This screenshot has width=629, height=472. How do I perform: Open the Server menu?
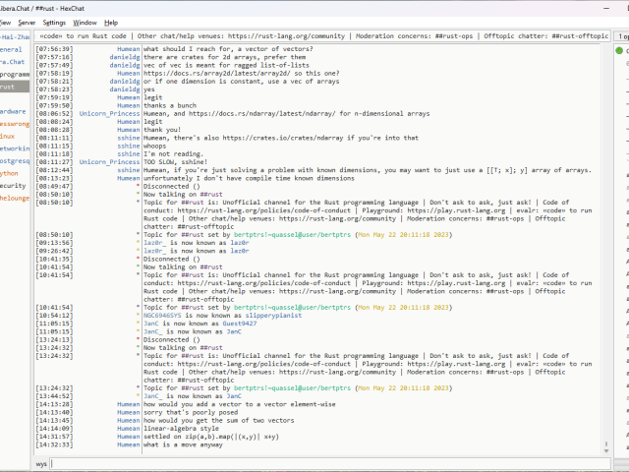click(26, 22)
